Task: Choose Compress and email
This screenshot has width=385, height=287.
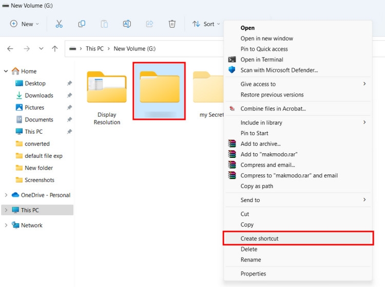Action: [x=298, y=165]
